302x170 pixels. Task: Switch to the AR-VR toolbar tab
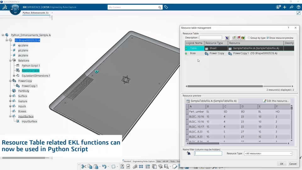tap(165, 161)
